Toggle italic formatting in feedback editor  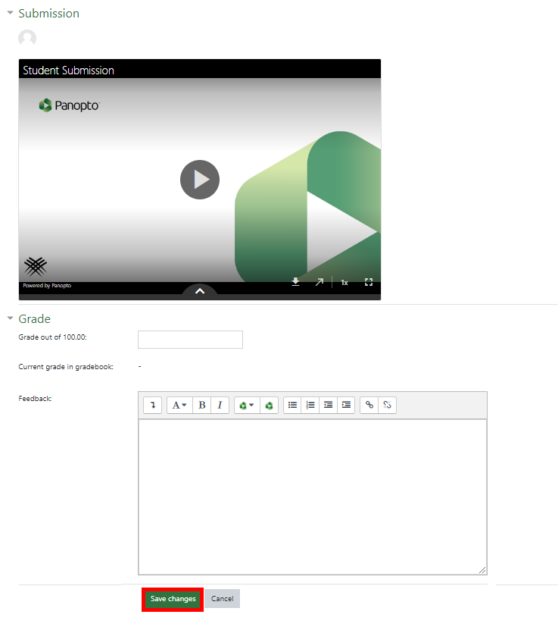[220, 405]
